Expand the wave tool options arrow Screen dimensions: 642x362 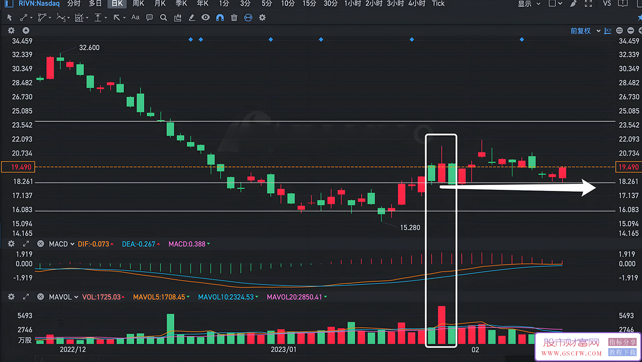(x=70, y=18)
